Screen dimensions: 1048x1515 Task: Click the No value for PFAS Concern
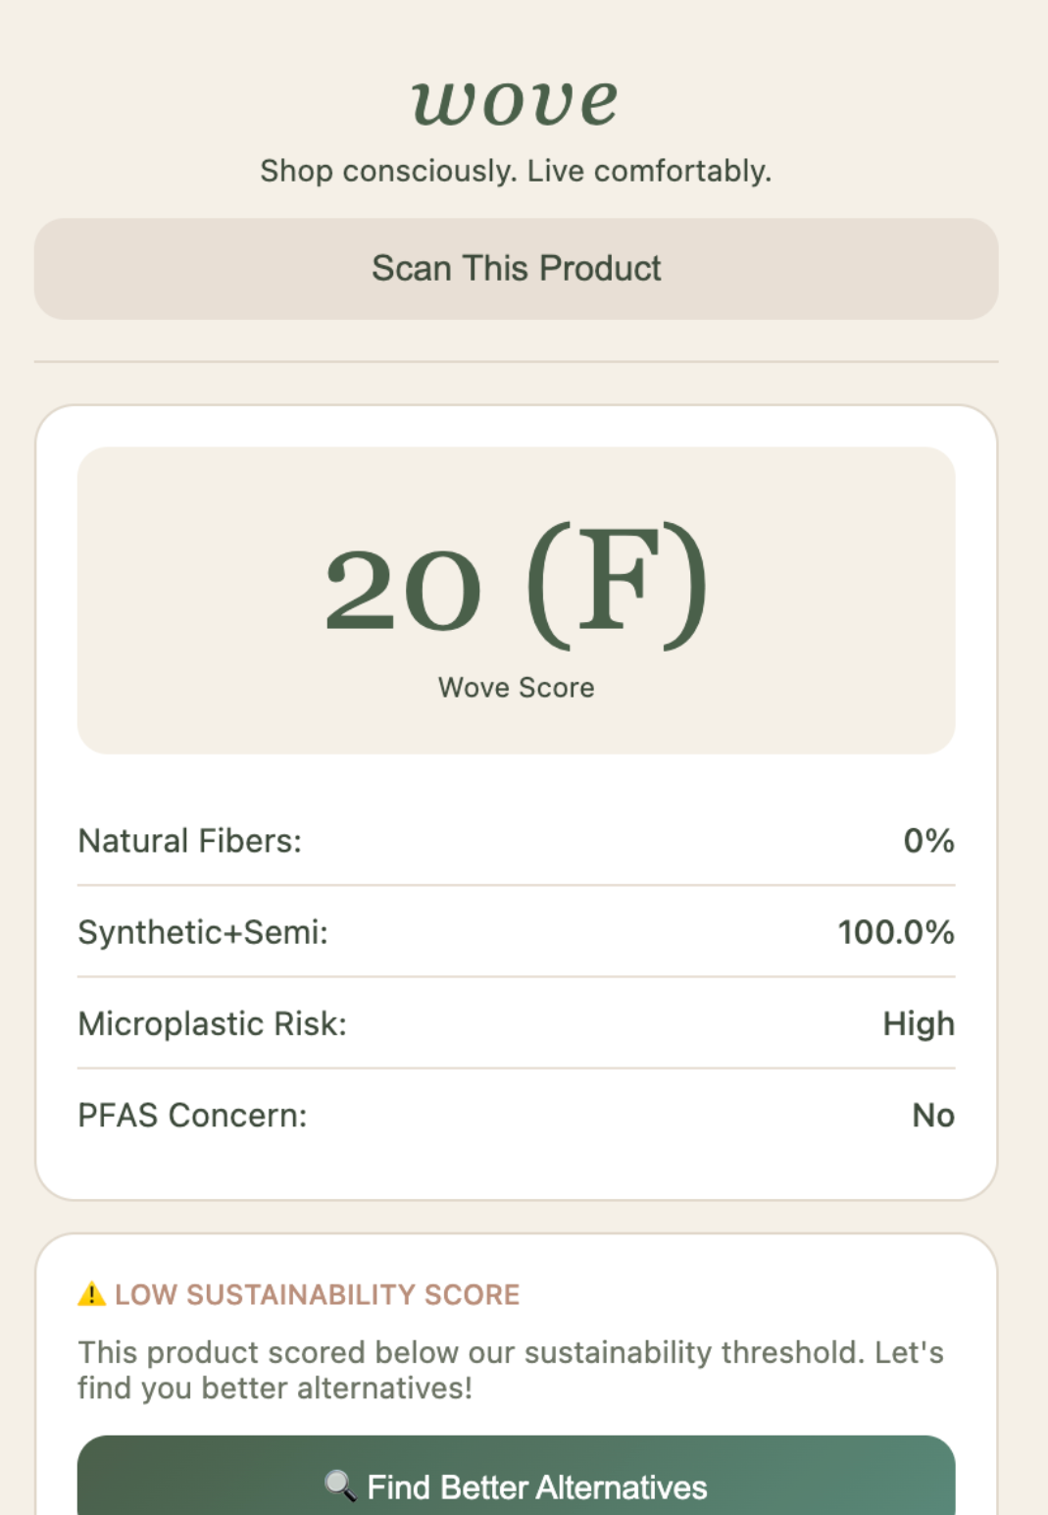[932, 1116]
